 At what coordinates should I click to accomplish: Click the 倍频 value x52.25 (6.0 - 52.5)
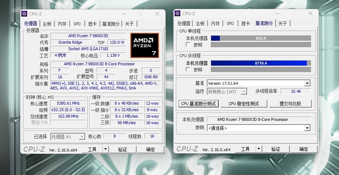[68, 110]
